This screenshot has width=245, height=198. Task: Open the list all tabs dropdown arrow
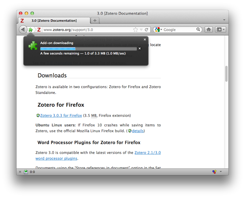[224, 20]
